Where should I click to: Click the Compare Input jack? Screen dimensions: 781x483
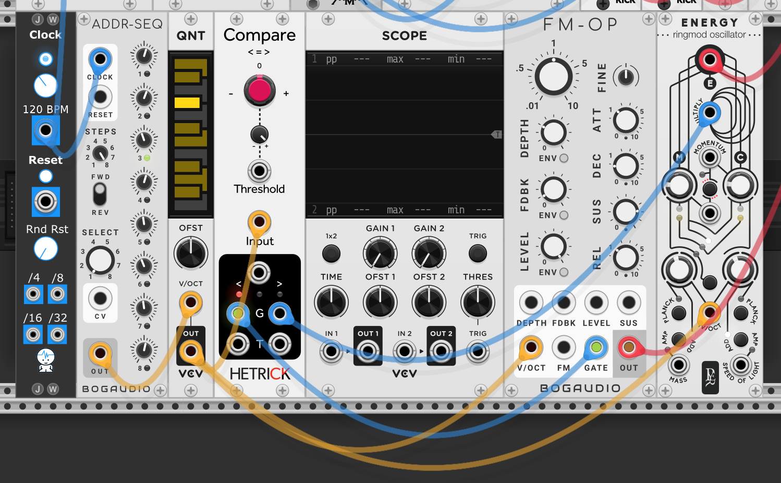pos(259,222)
